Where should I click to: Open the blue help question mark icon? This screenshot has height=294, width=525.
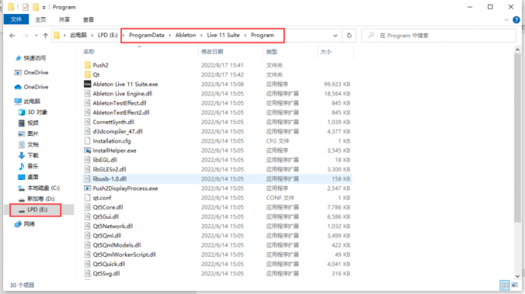pos(517,20)
